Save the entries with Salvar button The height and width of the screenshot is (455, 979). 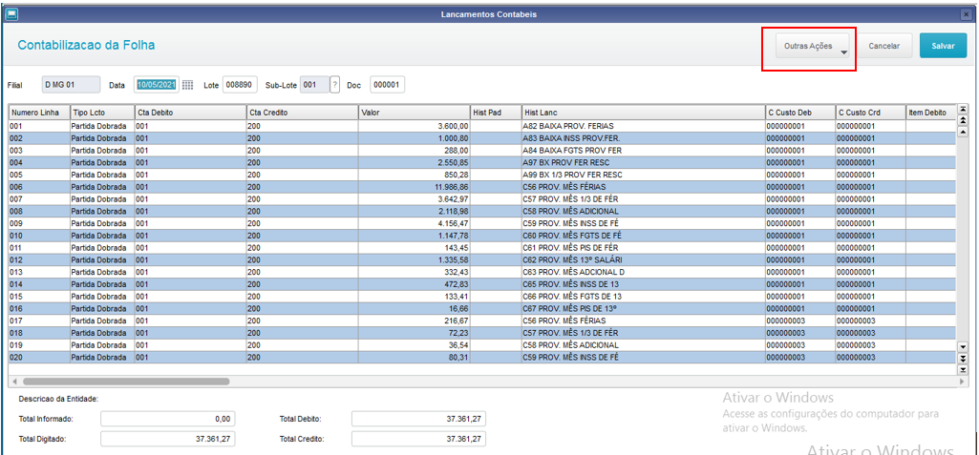[x=943, y=46]
